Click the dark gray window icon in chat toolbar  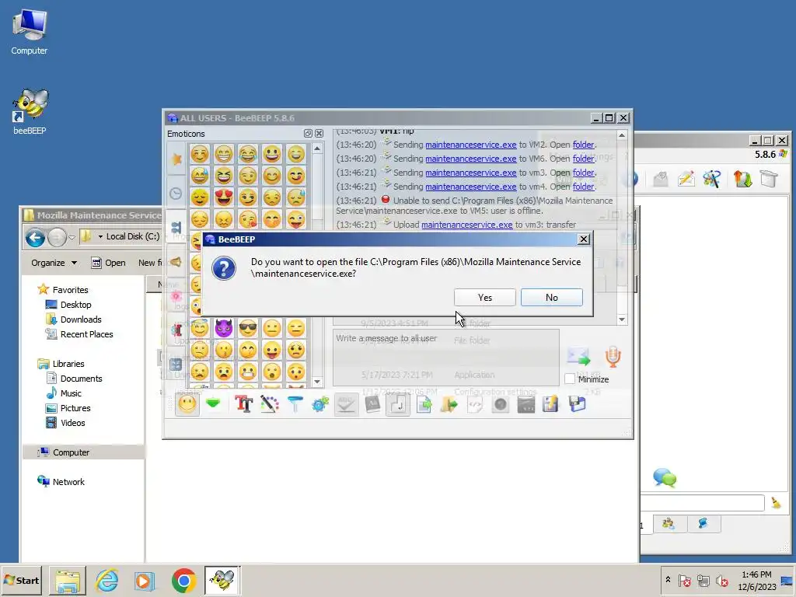click(x=526, y=404)
